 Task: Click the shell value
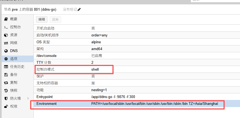click(95, 69)
